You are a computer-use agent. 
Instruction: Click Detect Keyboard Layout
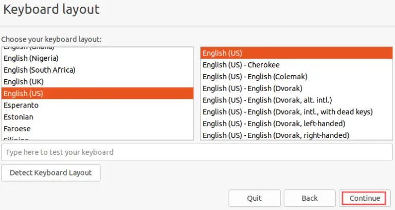point(50,173)
